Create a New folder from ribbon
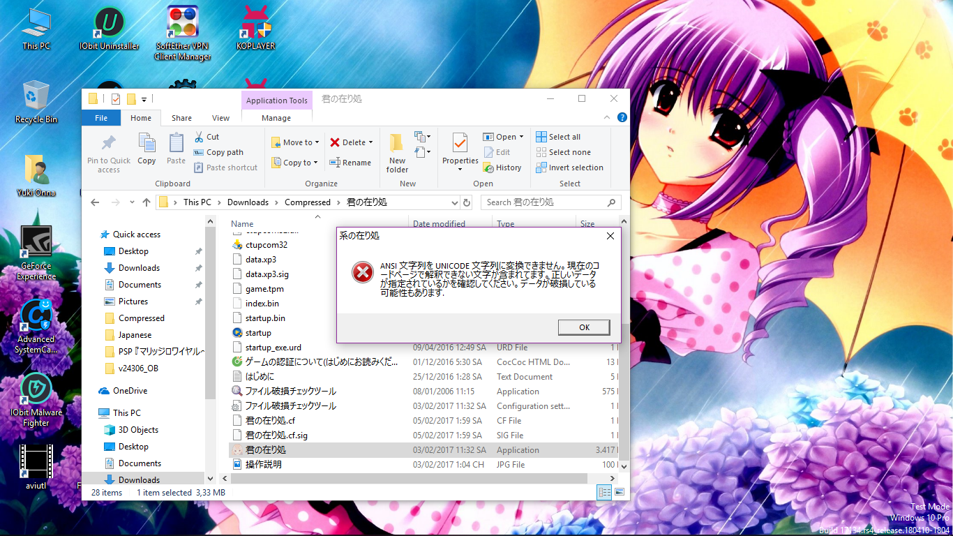Screen dimensions: 953x536 pyautogui.click(x=397, y=153)
